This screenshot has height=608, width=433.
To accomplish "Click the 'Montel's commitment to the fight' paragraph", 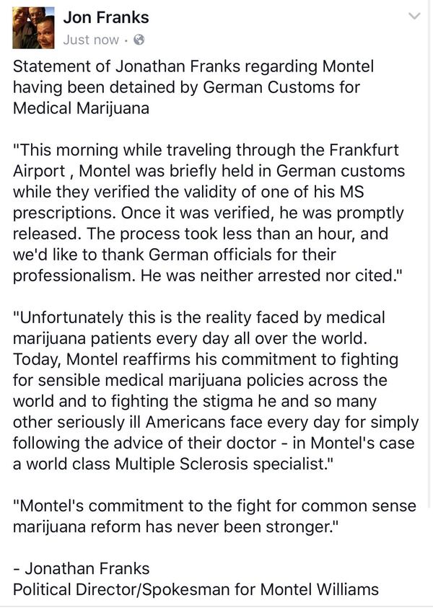I will tap(214, 516).
